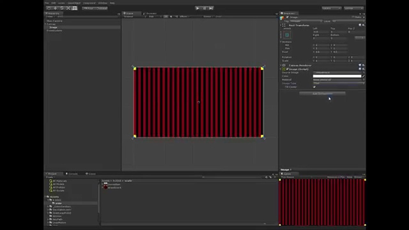Collapse the Rect Transform component

pyautogui.click(x=281, y=25)
